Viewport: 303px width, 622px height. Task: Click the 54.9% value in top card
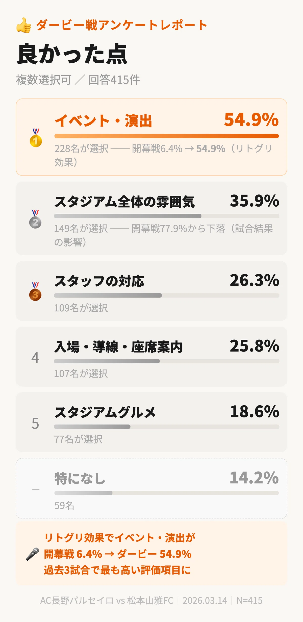click(251, 119)
